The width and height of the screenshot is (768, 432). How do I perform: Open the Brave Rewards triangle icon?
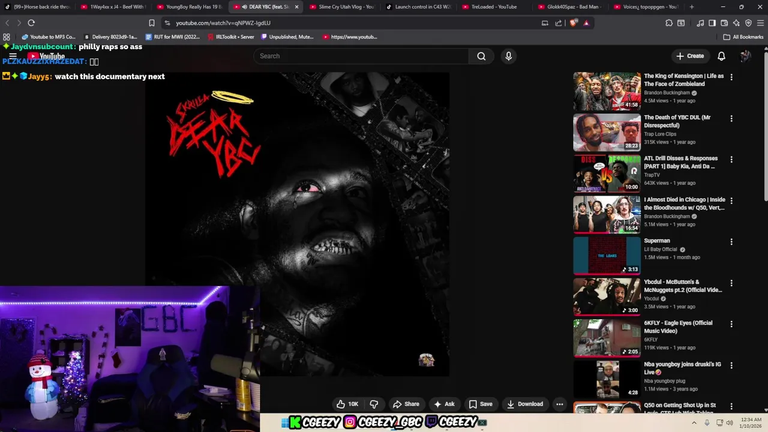[586, 23]
